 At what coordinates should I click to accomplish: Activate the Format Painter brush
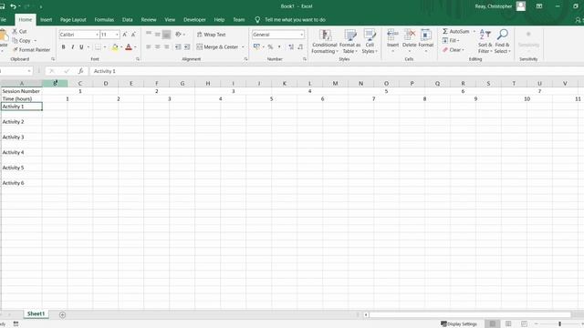31,50
